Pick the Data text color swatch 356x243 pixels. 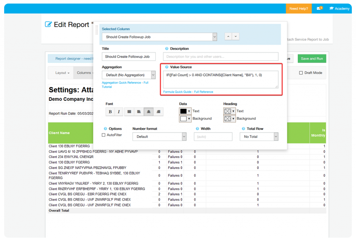[x=183, y=111]
